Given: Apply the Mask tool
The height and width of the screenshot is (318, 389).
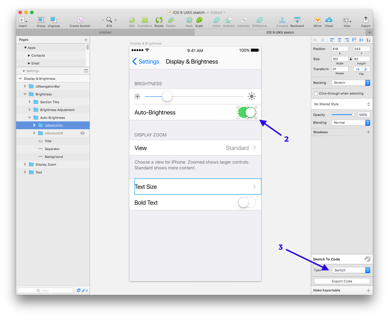Looking at the screenshot, I should 189,20.
